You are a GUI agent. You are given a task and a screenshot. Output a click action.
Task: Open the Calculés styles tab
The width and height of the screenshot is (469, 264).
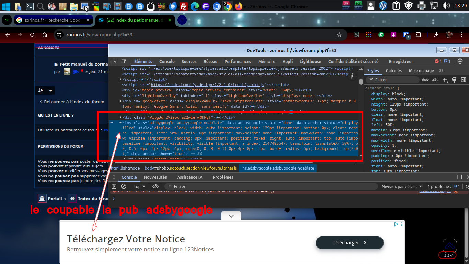pyautogui.click(x=393, y=71)
